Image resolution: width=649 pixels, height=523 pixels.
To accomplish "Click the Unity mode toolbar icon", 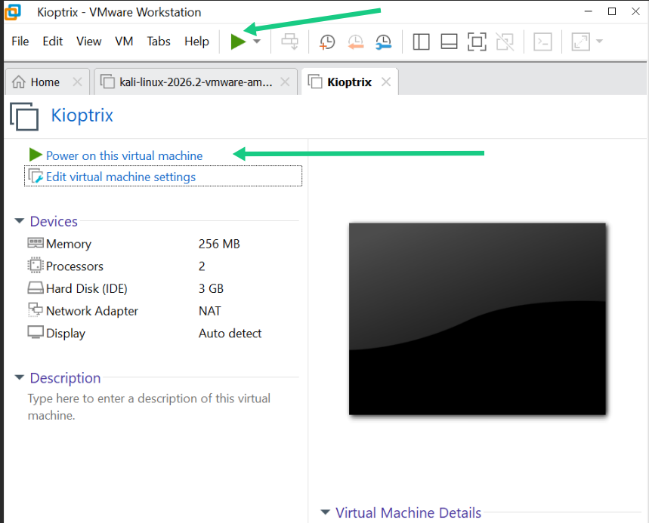I will click(x=505, y=42).
